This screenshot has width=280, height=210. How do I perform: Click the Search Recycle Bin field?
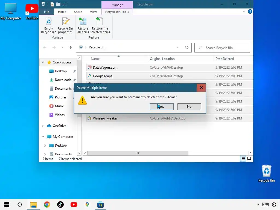point(222,48)
